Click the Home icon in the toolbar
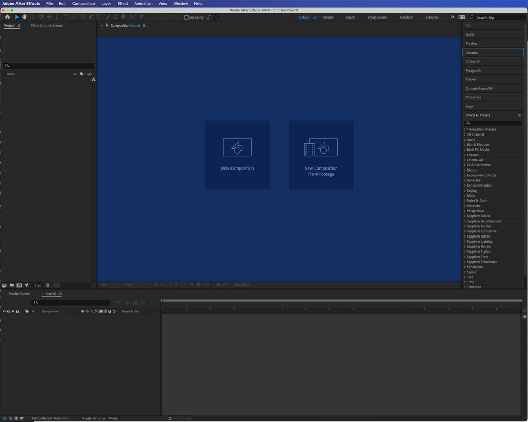Viewport: 528px width, 422px height. click(7, 17)
